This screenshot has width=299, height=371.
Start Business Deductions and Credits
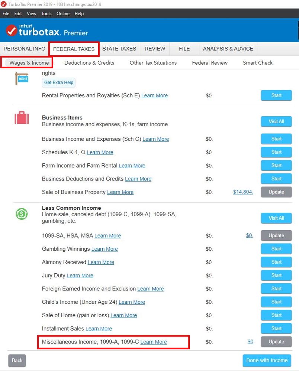point(276,179)
